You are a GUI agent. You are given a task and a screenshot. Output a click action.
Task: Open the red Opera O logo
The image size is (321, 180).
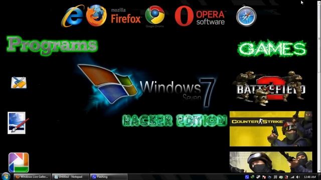184,16
